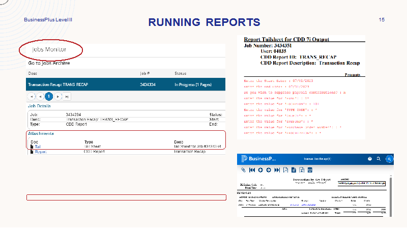Click the In Progress (1 Pages) status

tap(193, 84)
